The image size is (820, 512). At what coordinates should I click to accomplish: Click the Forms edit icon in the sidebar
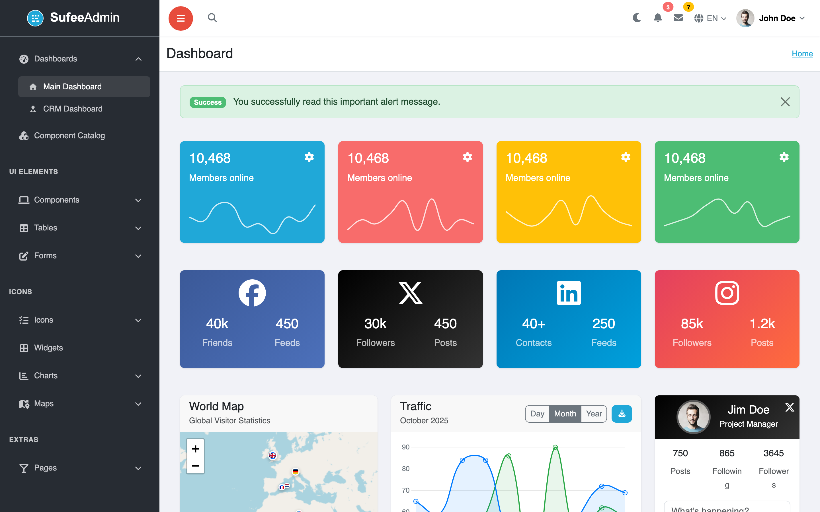(24, 256)
